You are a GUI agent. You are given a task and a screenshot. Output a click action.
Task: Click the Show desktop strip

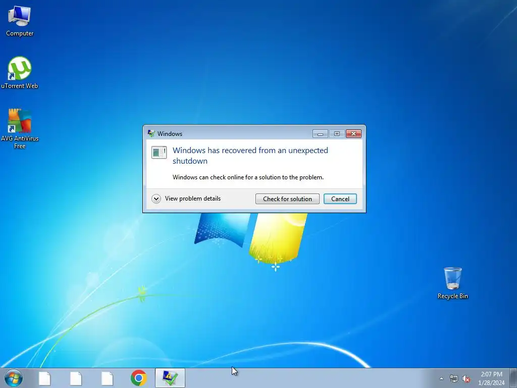pos(513,378)
